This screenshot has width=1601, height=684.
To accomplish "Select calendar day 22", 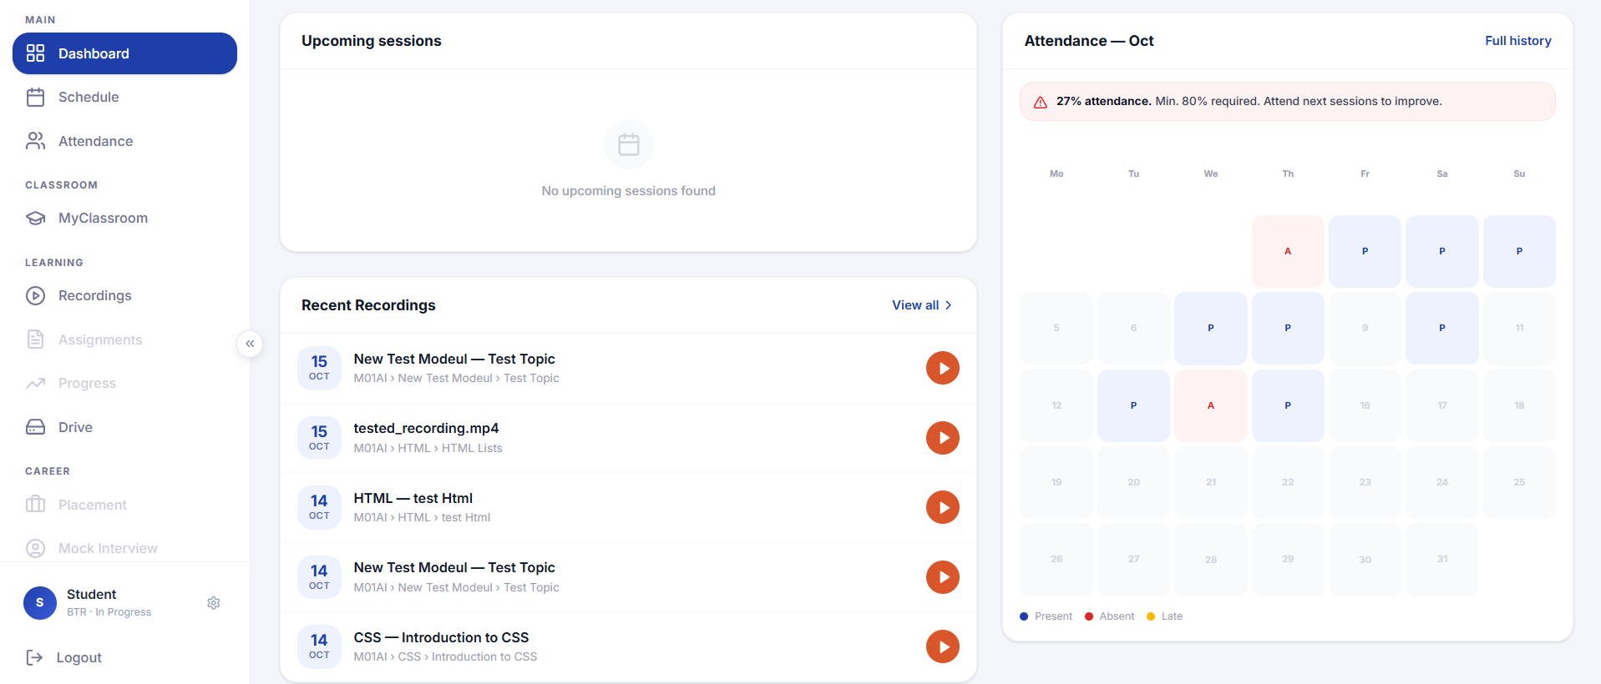I will coord(1288,482).
